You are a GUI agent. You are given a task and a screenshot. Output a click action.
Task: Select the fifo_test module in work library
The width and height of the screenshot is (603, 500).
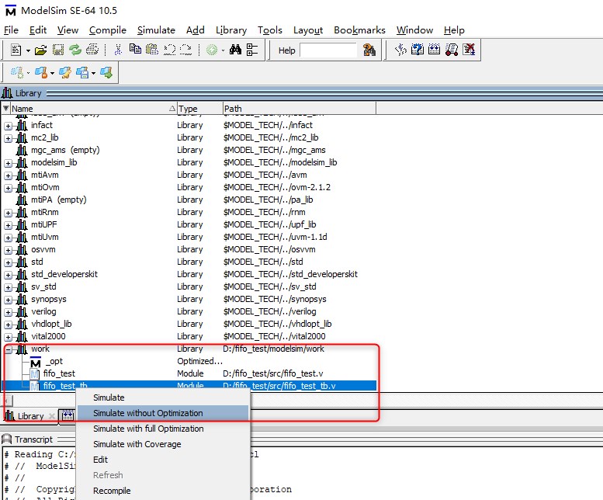(x=59, y=373)
